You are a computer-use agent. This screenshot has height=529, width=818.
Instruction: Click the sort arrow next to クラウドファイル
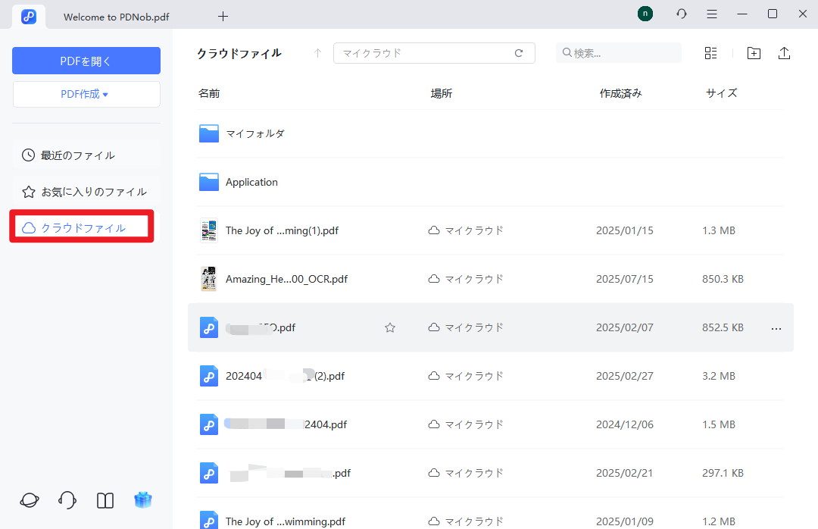coord(317,53)
